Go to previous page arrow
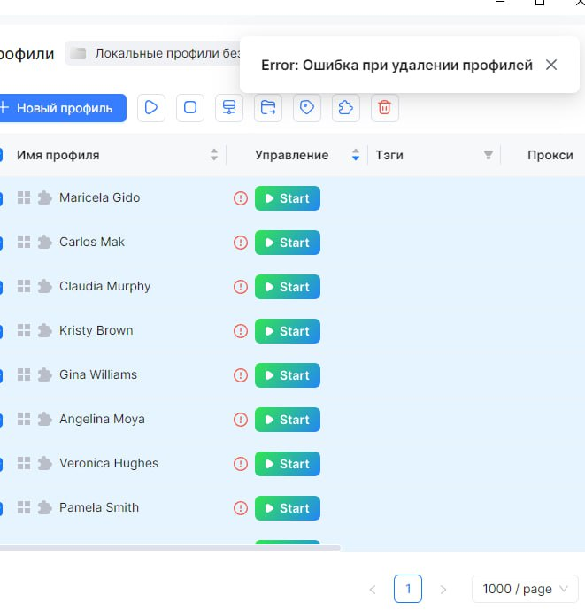 (373, 590)
